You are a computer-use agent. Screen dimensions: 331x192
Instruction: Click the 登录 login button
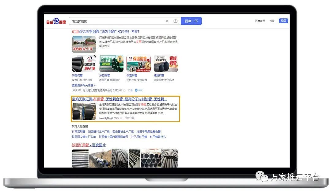coord(283,21)
